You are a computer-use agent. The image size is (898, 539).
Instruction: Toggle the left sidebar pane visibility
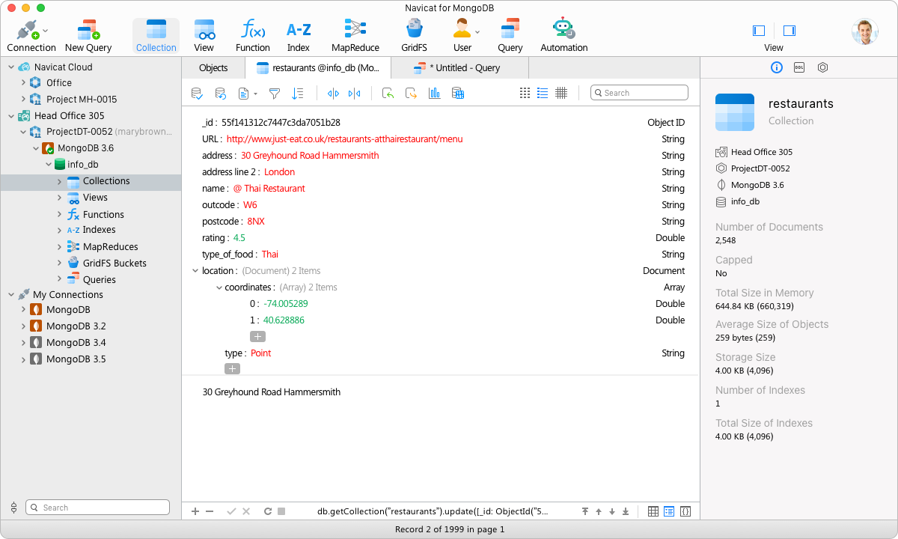tap(759, 31)
